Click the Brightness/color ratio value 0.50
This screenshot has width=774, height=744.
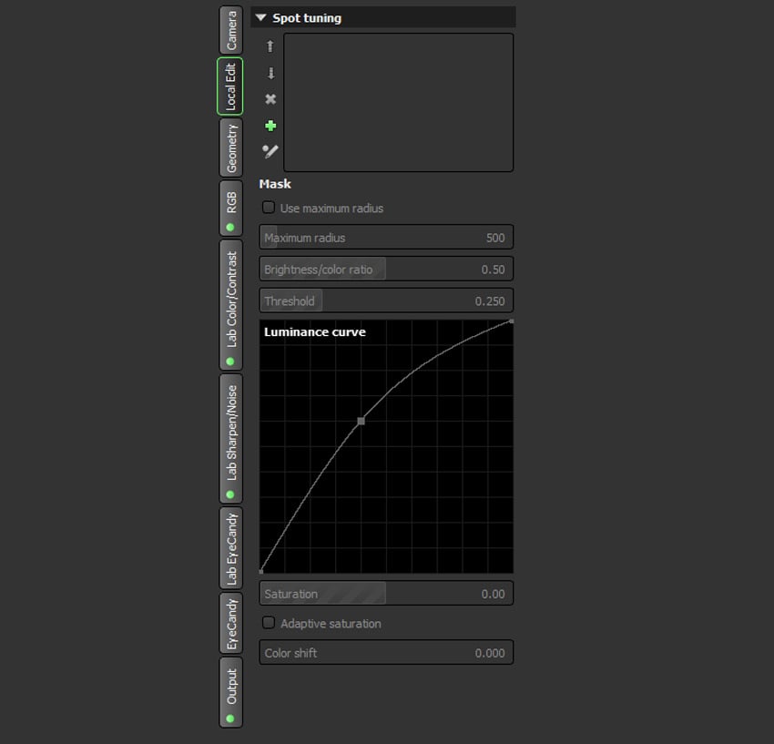point(494,270)
